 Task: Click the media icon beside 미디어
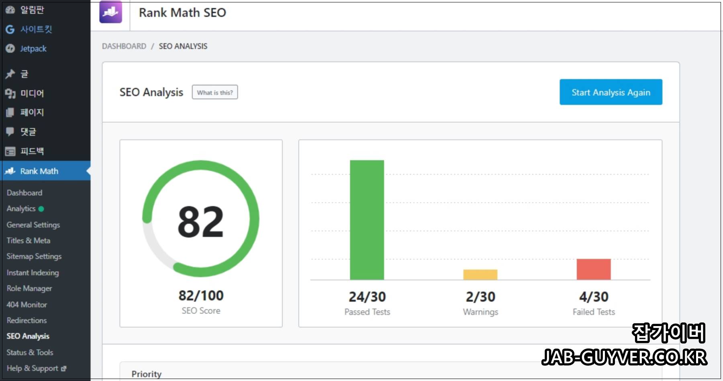[x=10, y=93]
